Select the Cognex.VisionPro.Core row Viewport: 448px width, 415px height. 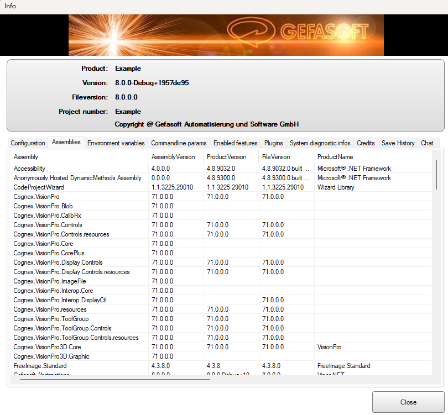point(221,244)
